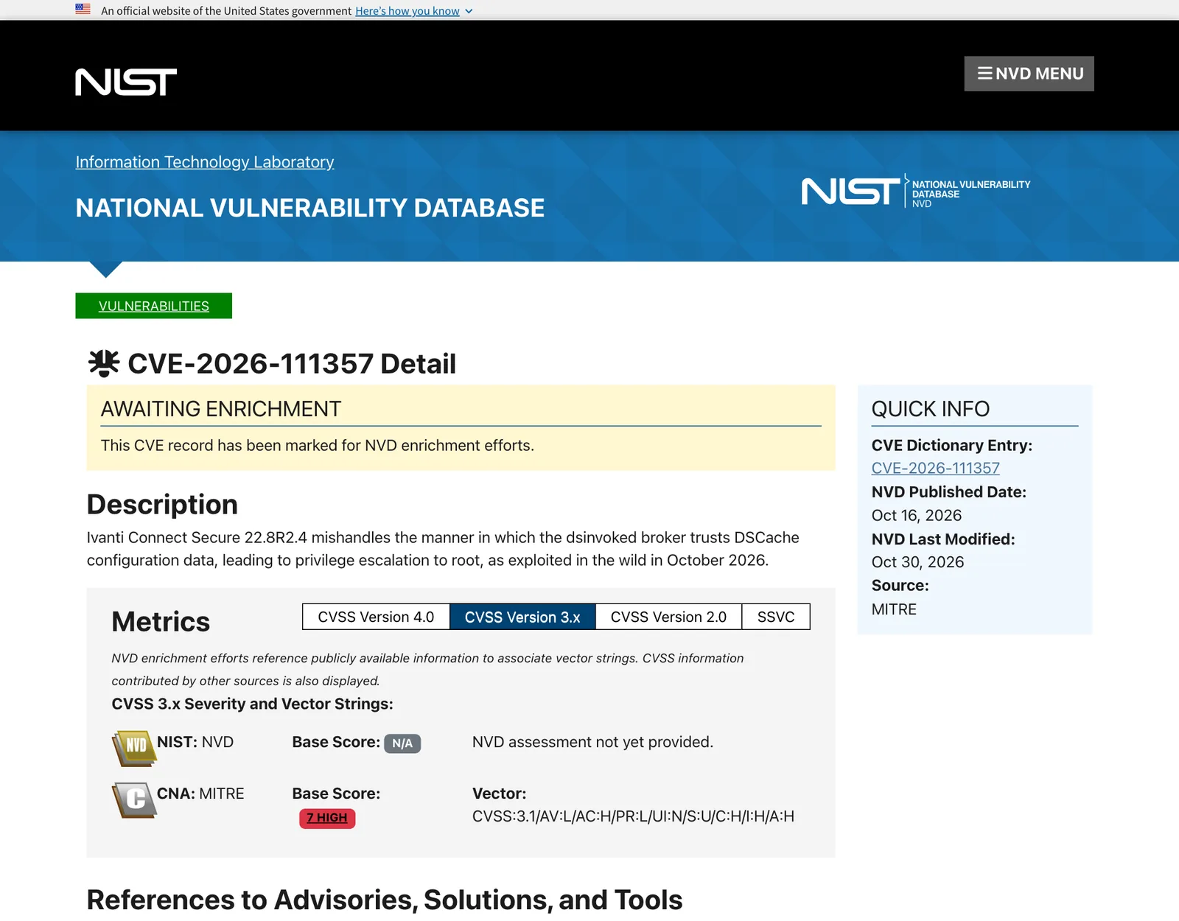Viewport: 1179px width, 921px height.
Task: Follow the Information Technology Laboratory link
Action: (205, 162)
